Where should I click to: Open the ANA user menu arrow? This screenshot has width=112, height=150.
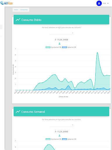108,3
